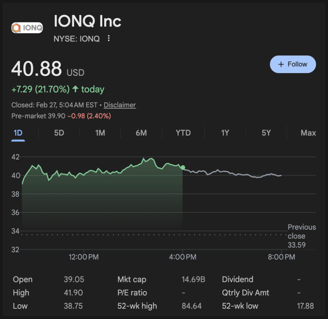Image resolution: width=328 pixels, height=319 pixels.
Task: View the 1Y price history
Action: tap(225, 133)
